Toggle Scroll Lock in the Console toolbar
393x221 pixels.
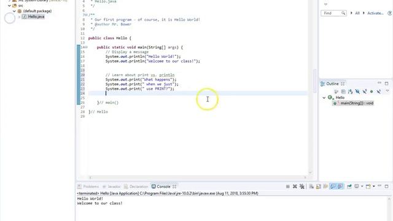pyautogui.click(x=319, y=187)
